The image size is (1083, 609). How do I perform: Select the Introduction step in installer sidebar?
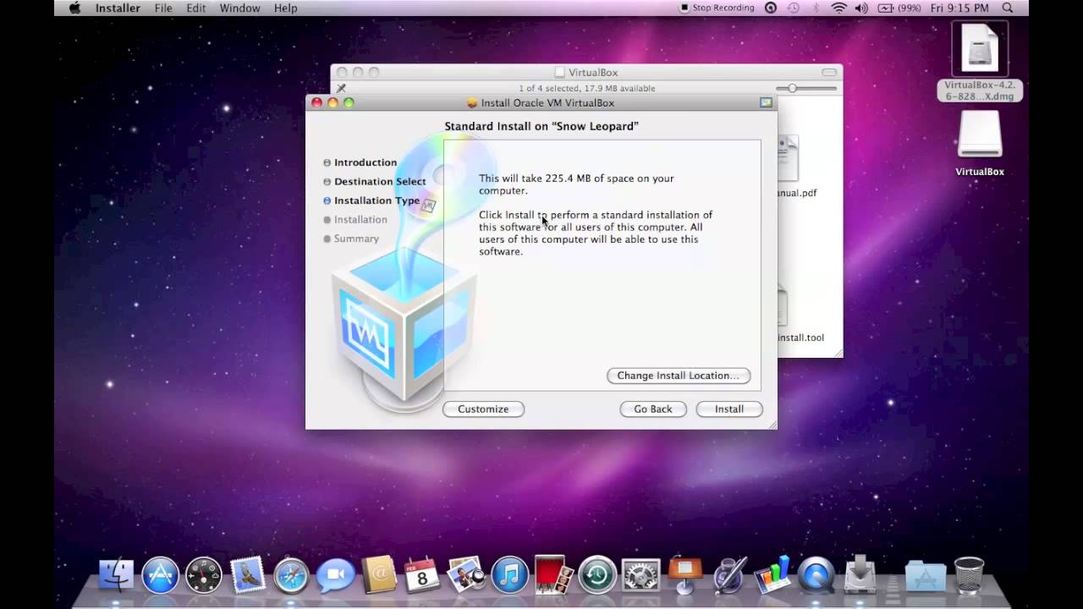click(x=360, y=162)
